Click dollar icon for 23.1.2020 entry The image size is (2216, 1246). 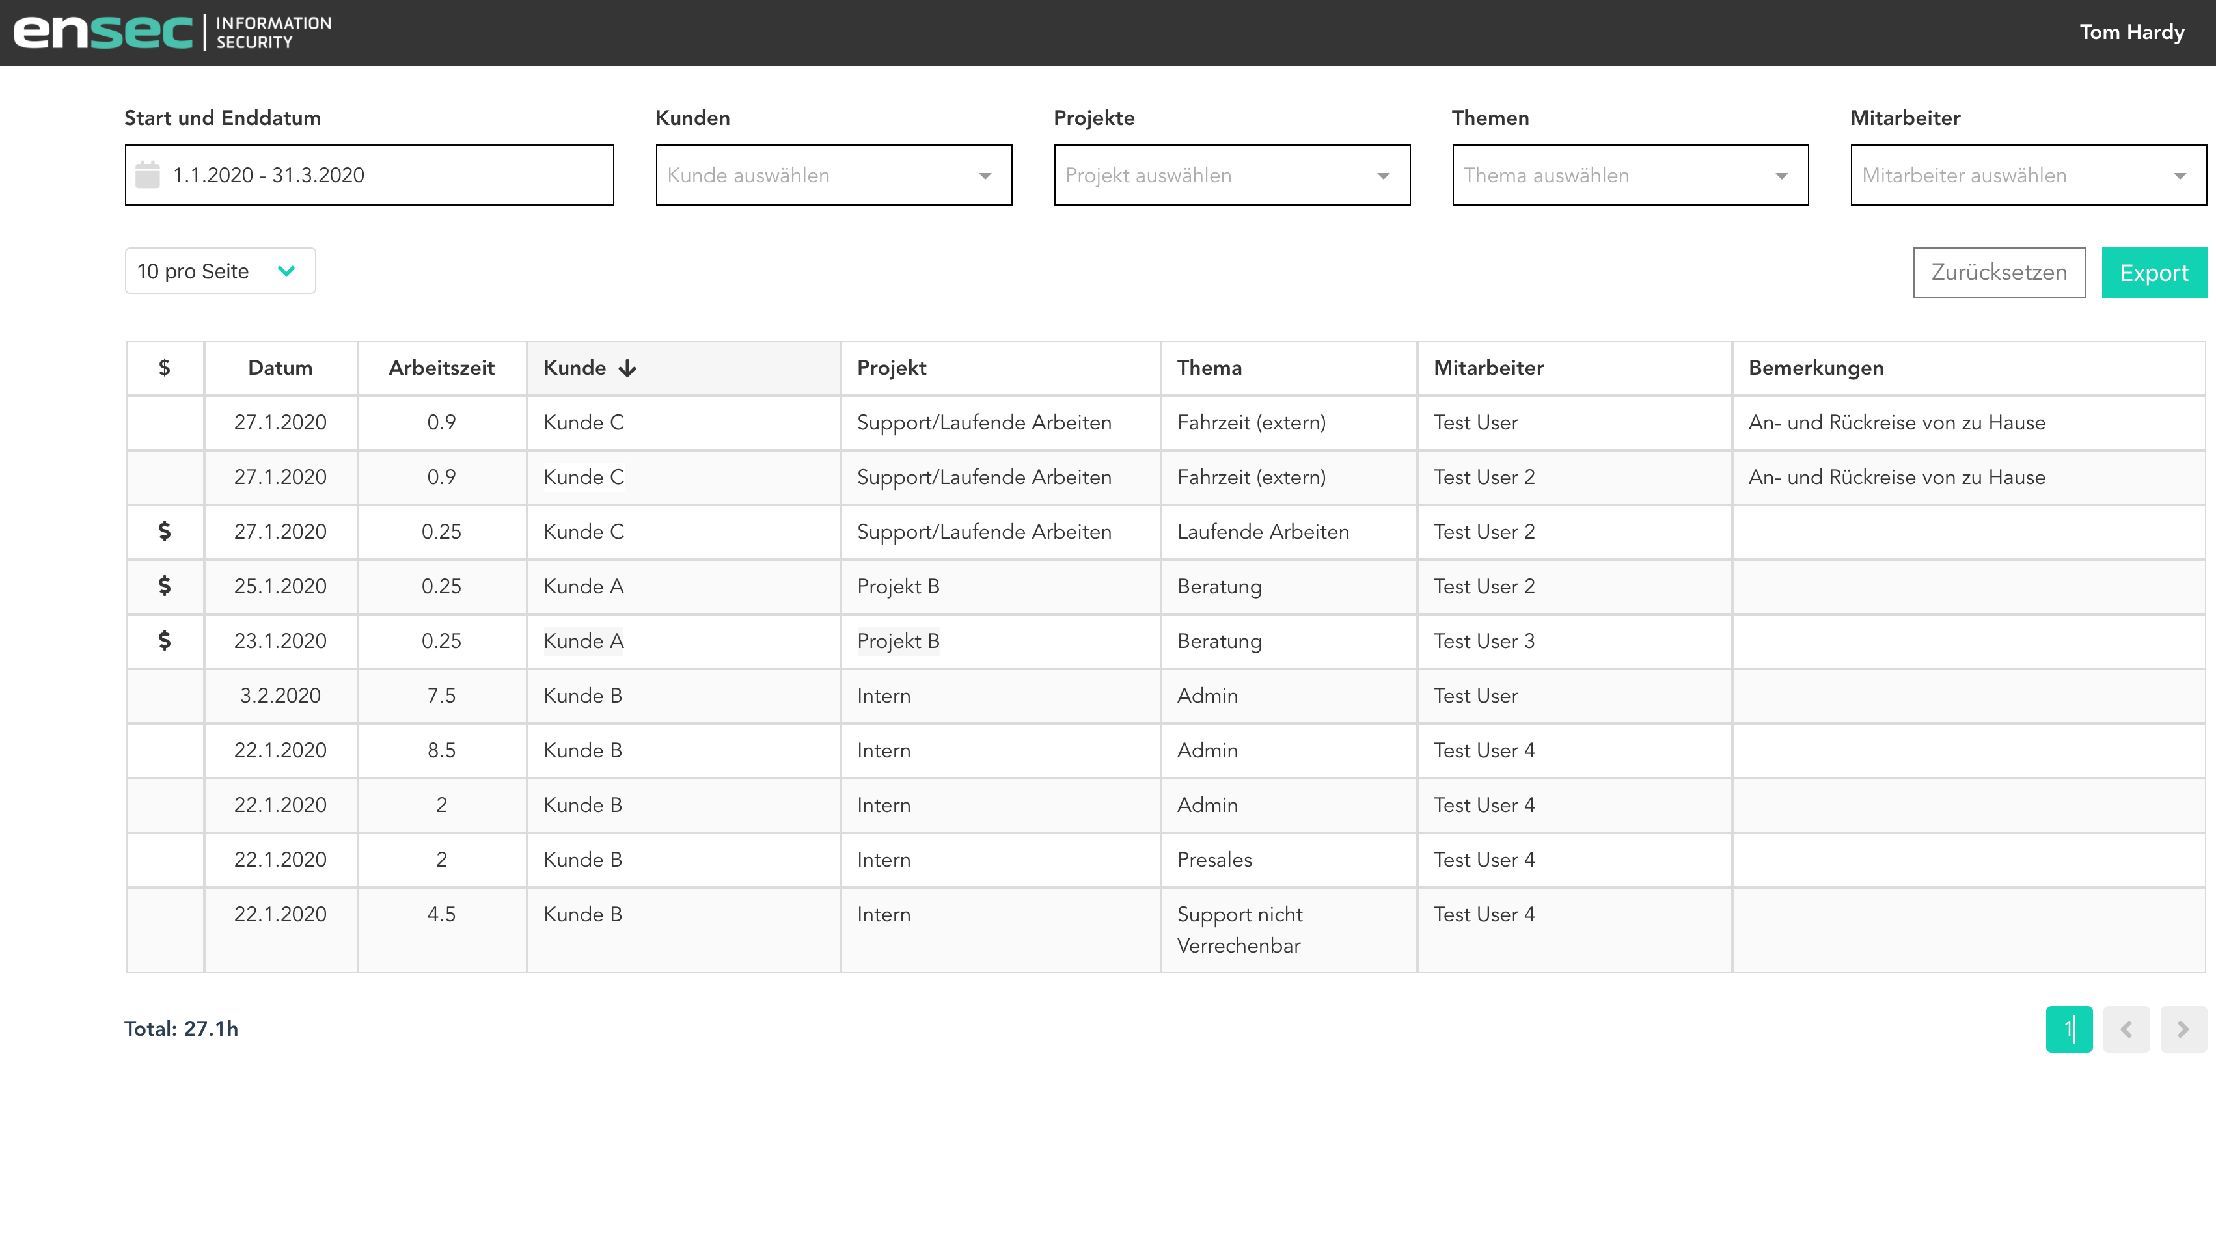(x=164, y=641)
